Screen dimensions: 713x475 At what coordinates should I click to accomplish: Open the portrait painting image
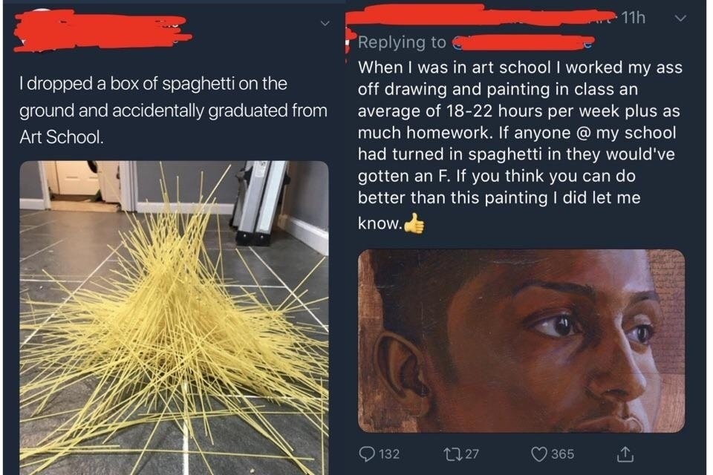coord(521,341)
